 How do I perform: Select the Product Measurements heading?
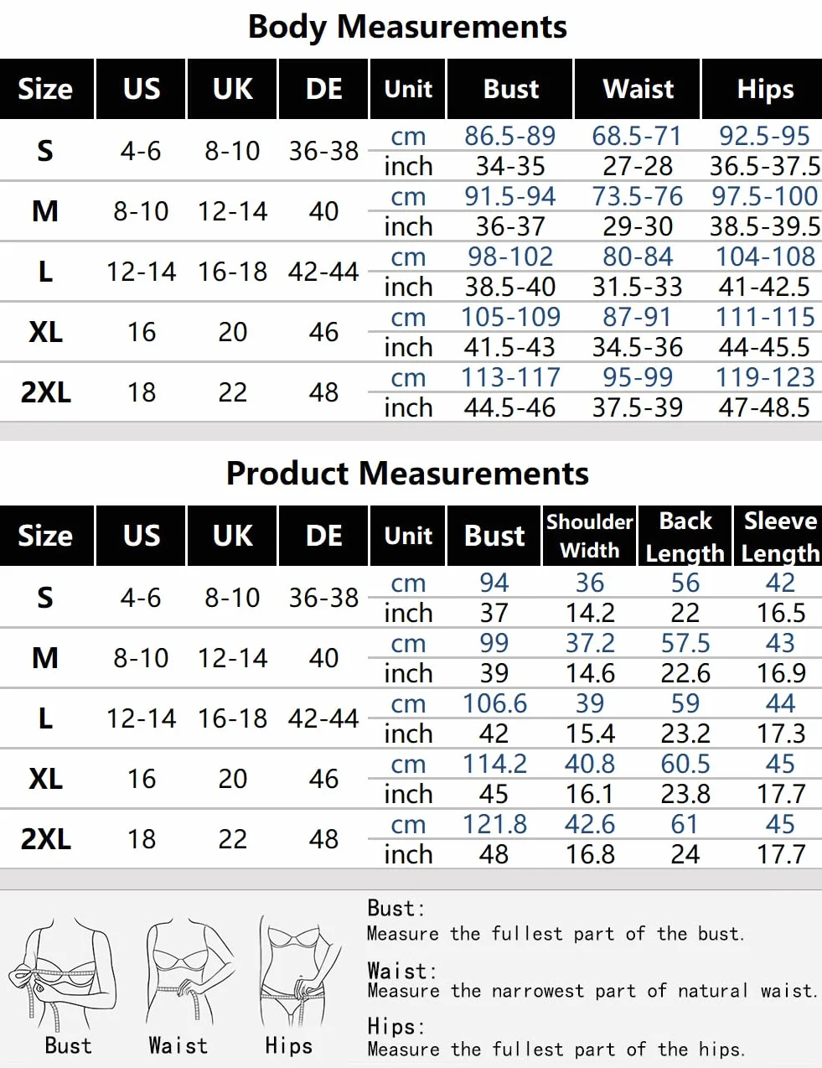point(408,474)
